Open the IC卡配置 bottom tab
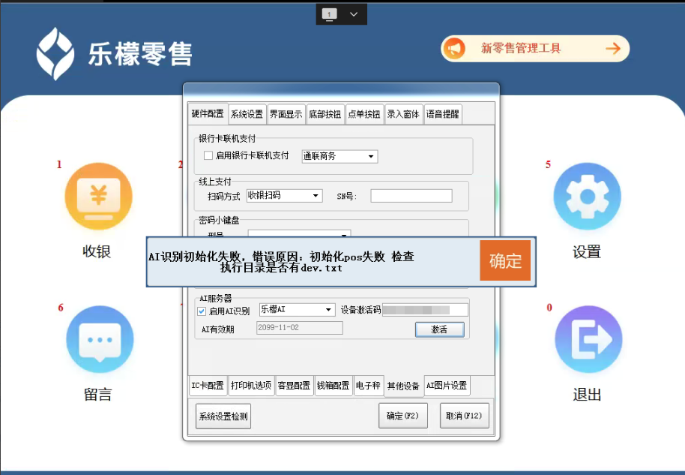This screenshot has width=685, height=475. point(208,386)
